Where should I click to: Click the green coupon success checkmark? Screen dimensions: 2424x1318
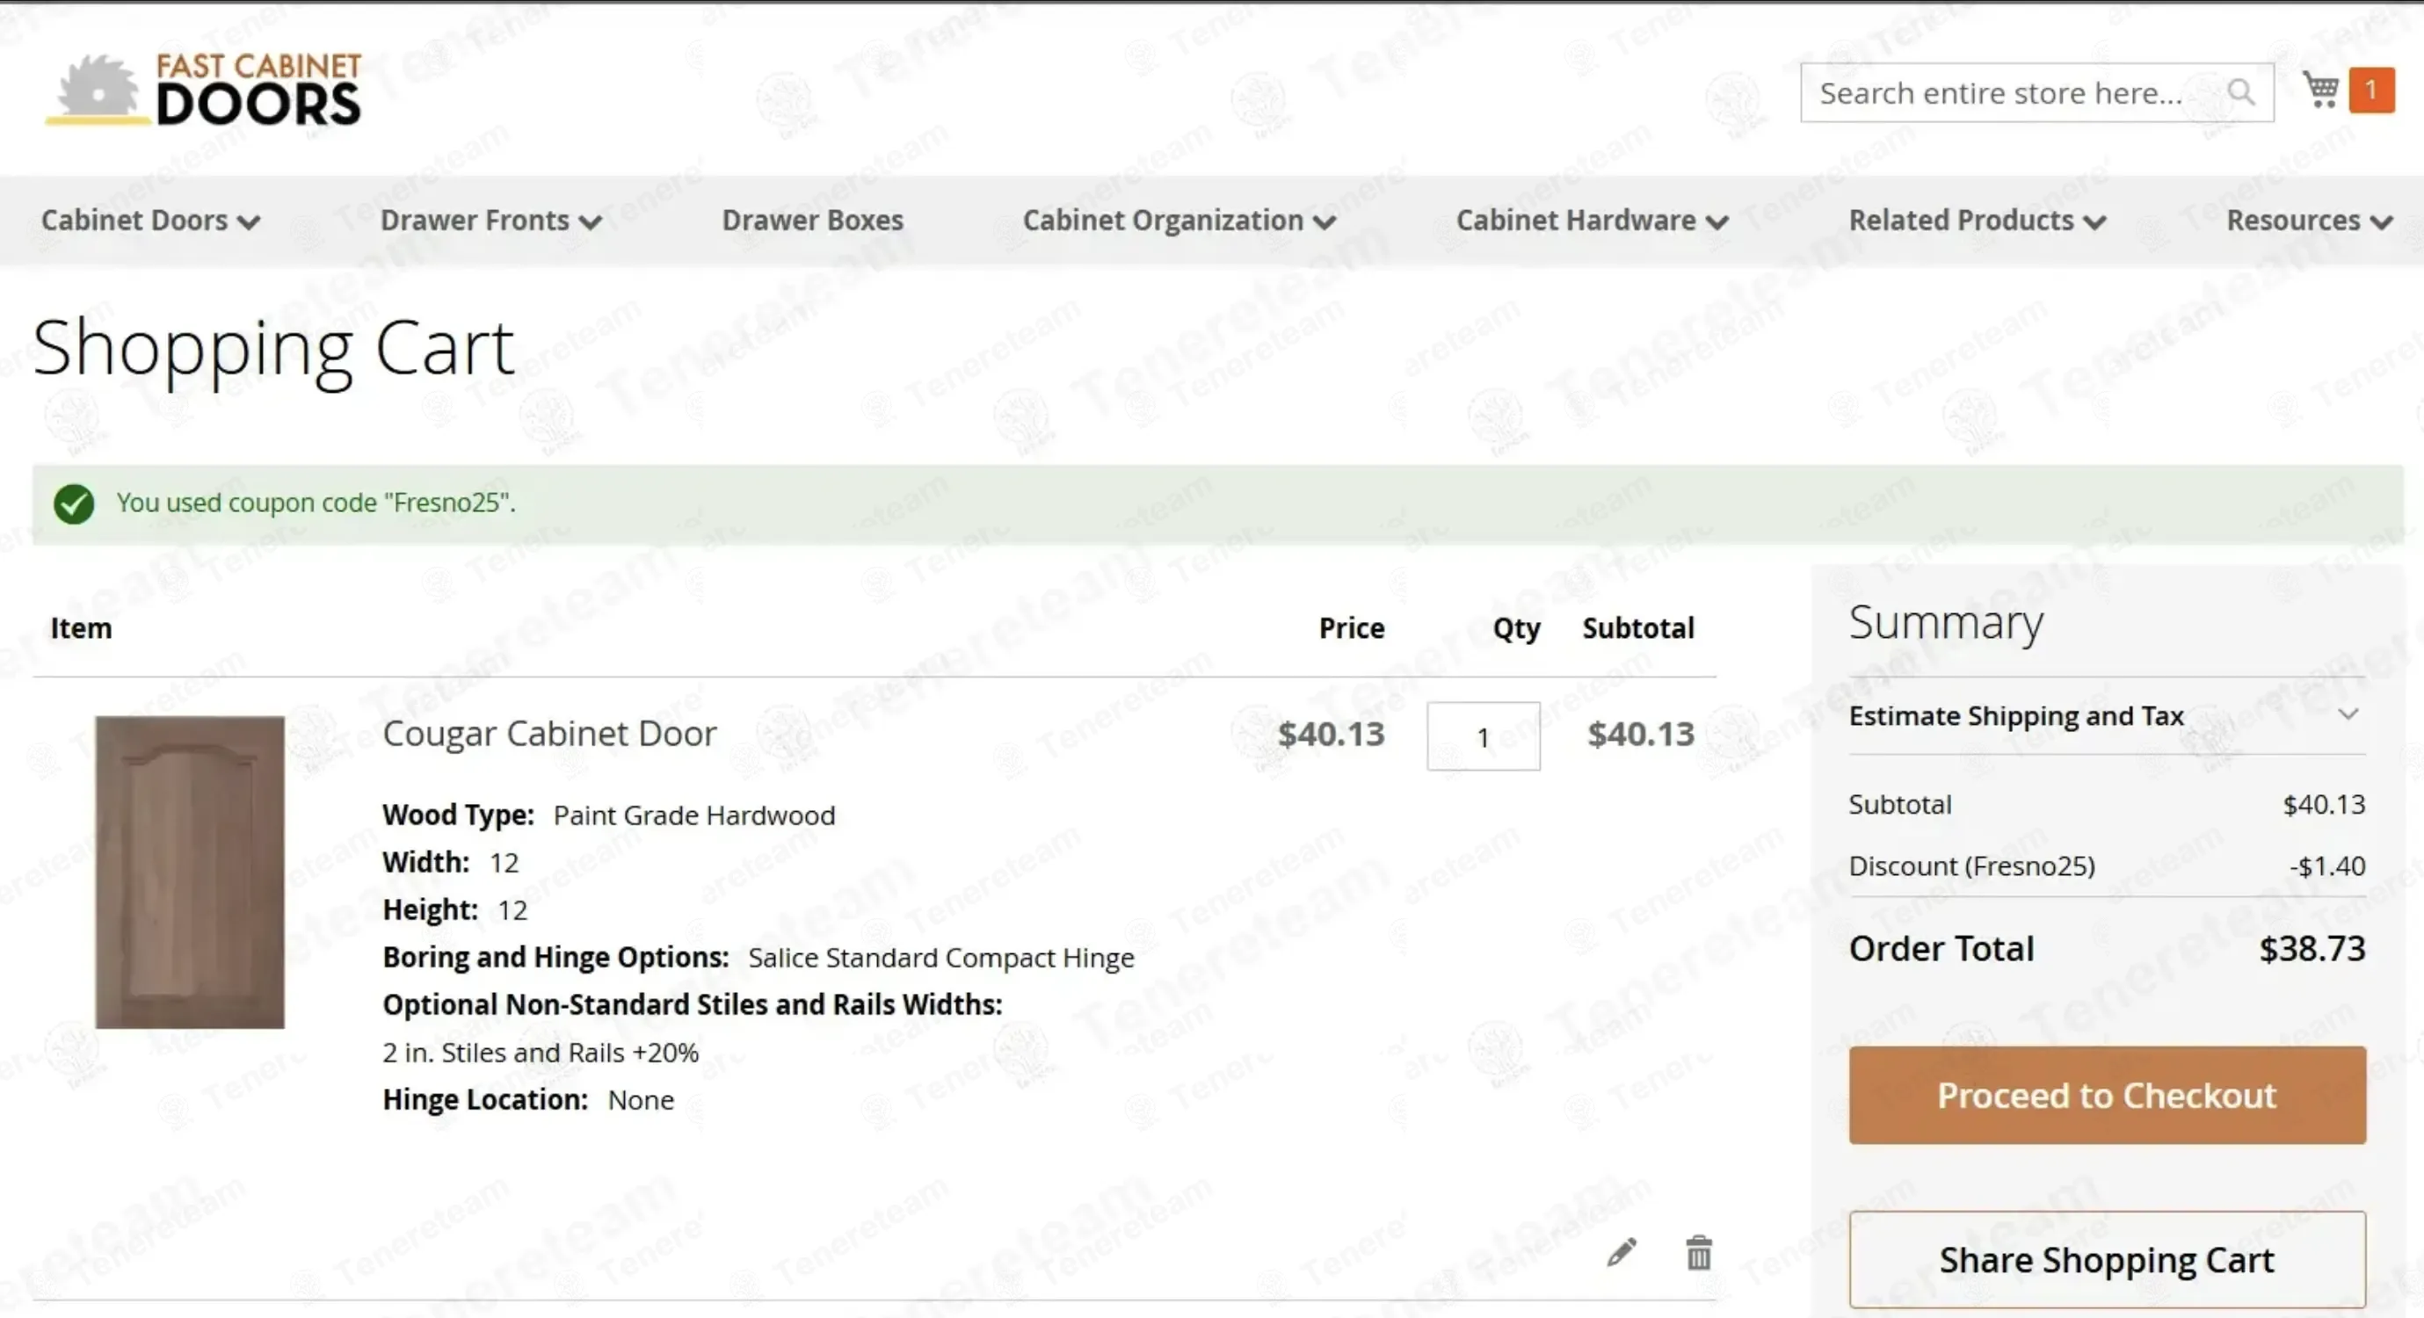(74, 503)
